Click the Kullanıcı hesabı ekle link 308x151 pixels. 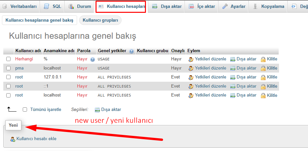pos(37,139)
